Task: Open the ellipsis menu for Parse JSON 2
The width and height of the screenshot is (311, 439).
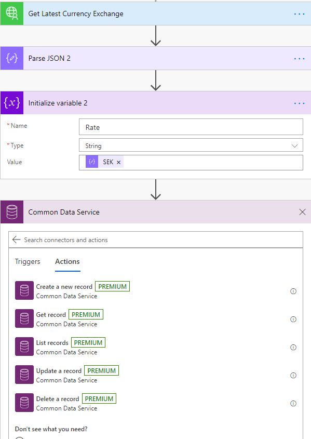Action: (299, 59)
